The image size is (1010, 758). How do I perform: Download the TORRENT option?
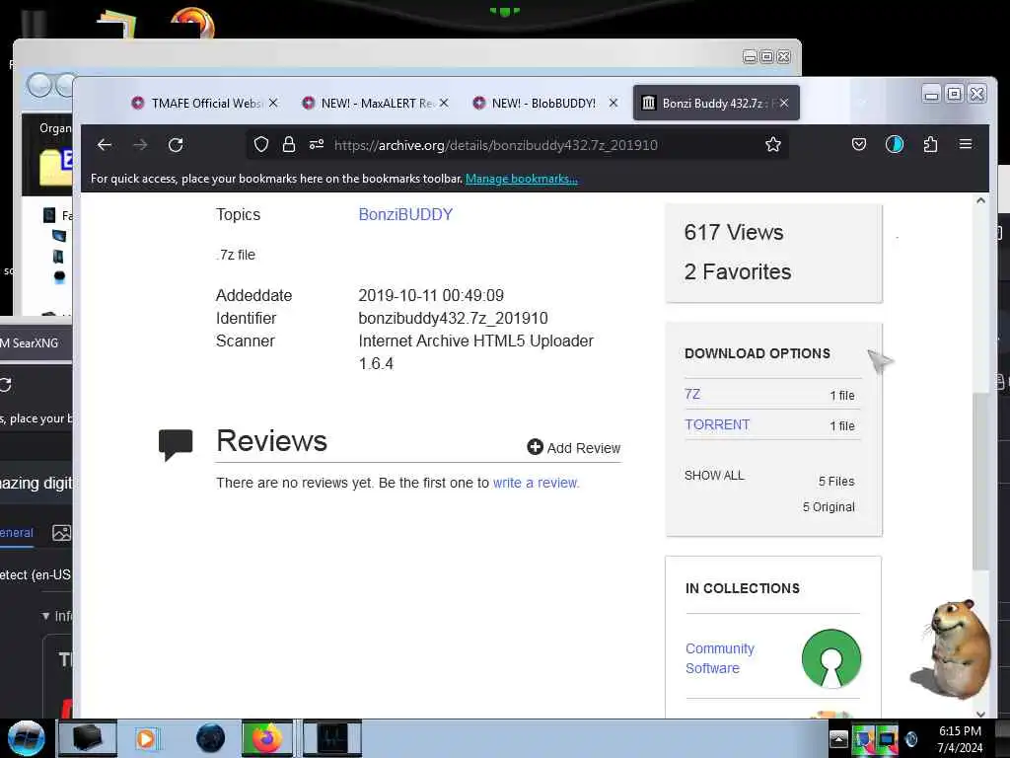coord(717,424)
